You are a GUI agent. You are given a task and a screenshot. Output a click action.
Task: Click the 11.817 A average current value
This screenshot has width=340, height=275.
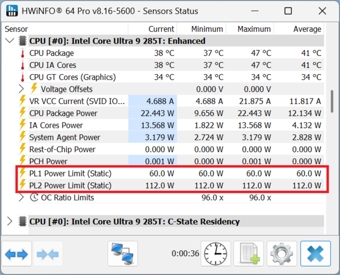coord(305,101)
